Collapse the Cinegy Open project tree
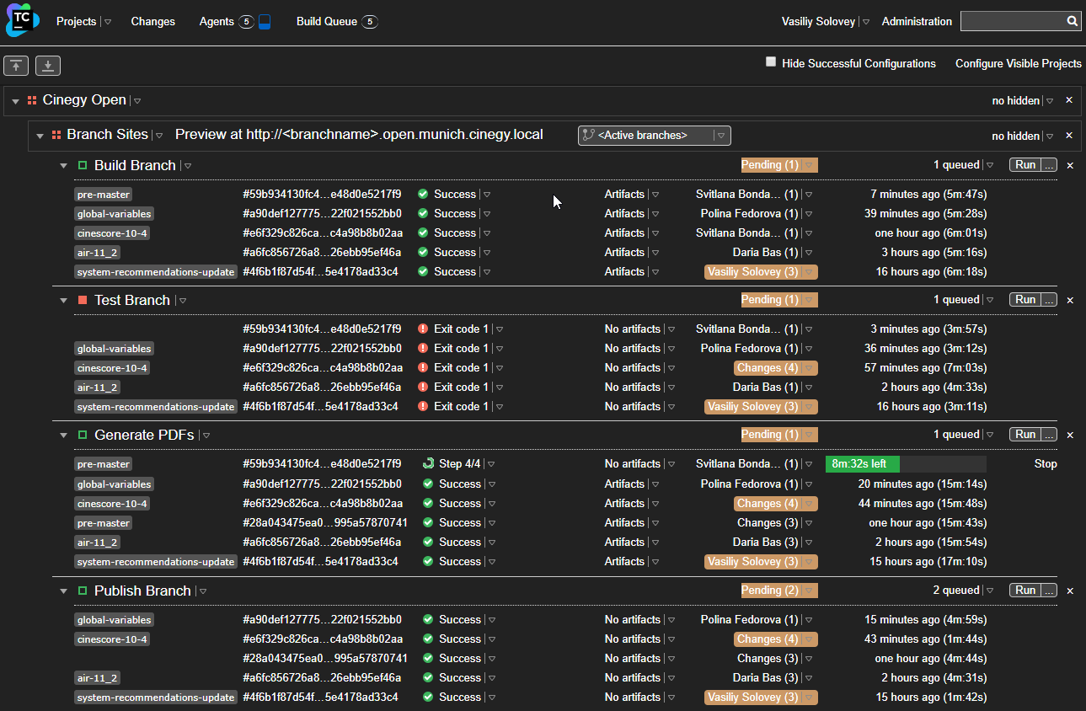This screenshot has height=711, width=1086. click(x=16, y=101)
